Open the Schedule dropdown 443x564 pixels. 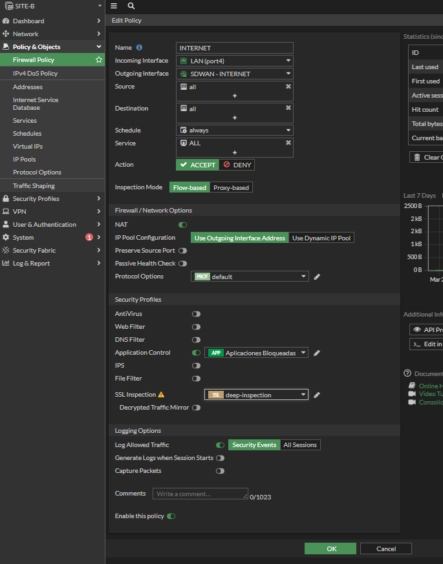pyautogui.click(x=235, y=130)
